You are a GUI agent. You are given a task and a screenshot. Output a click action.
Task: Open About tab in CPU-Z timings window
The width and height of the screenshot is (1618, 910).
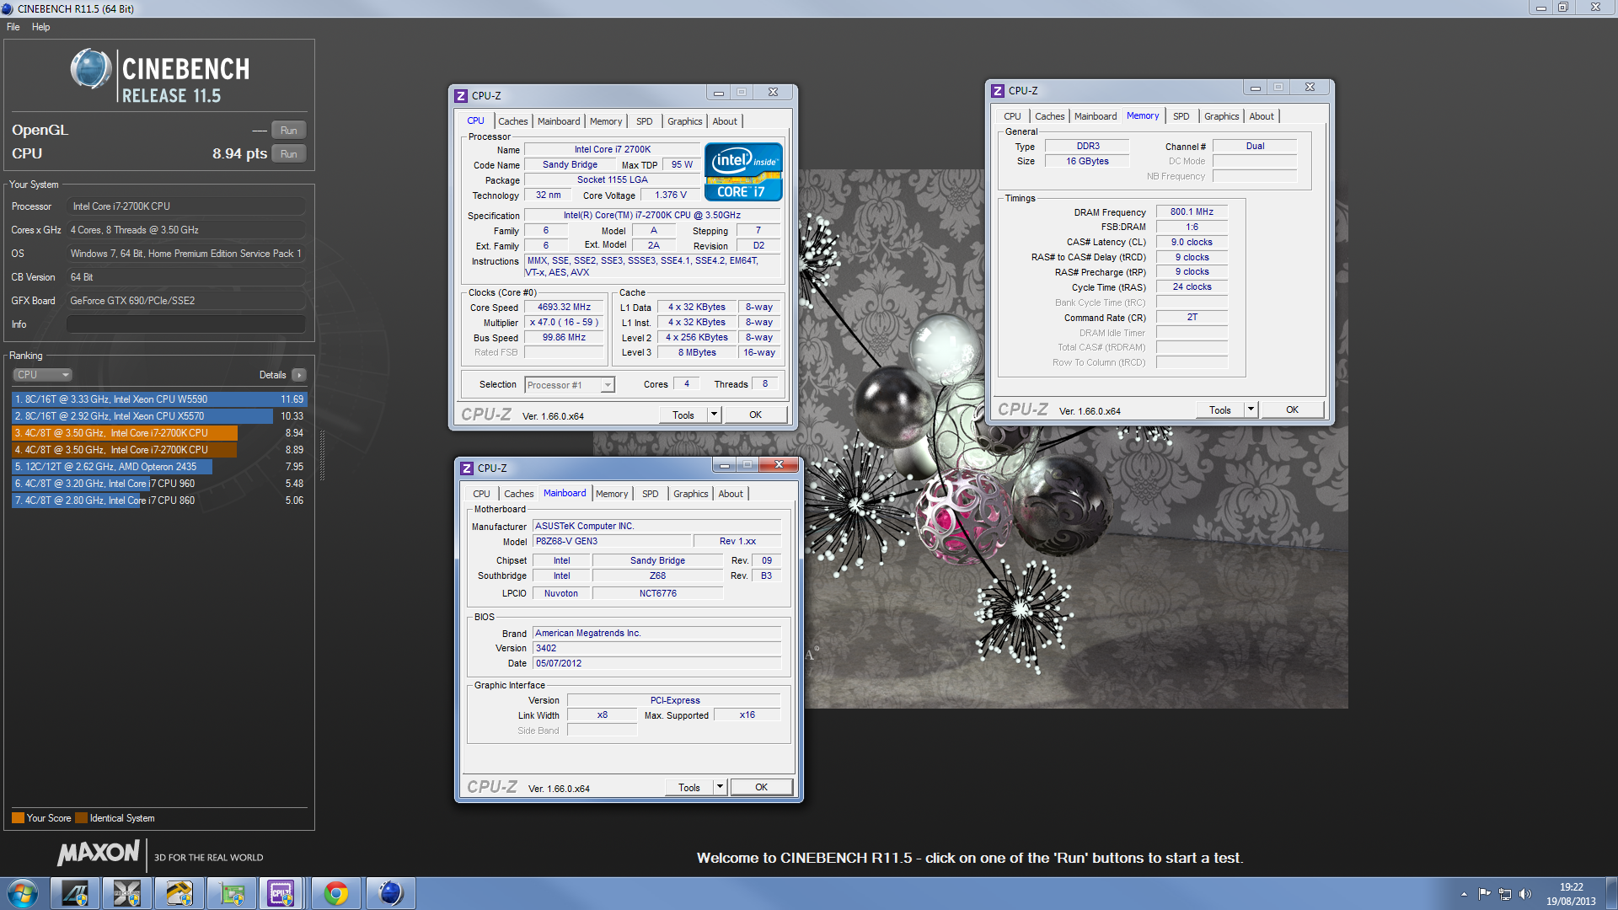point(1262,116)
